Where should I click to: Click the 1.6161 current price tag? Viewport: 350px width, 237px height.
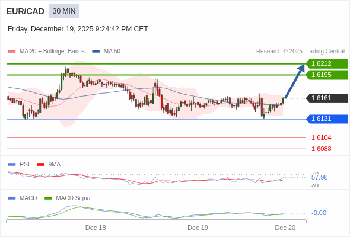coord(327,98)
